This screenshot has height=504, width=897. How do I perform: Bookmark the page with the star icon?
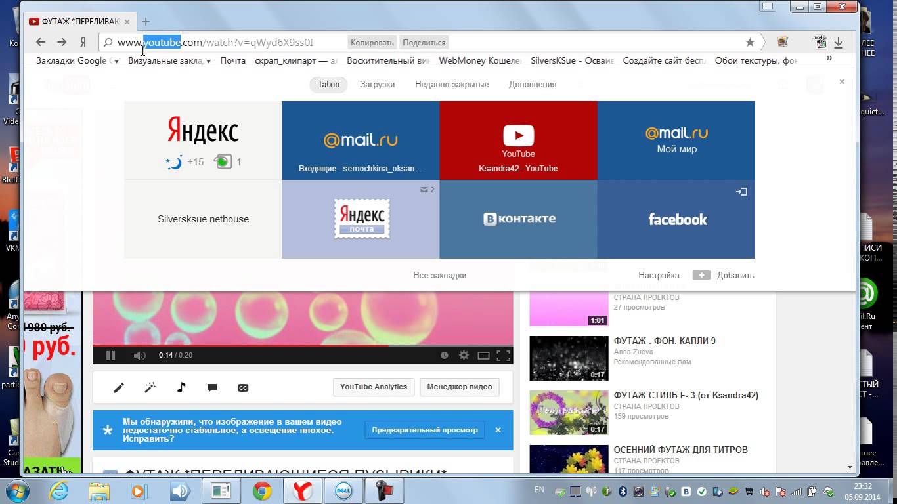[x=750, y=42]
